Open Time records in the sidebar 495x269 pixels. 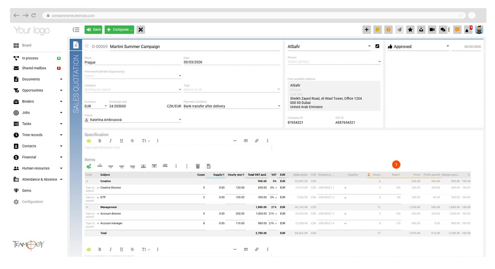[x=32, y=135]
